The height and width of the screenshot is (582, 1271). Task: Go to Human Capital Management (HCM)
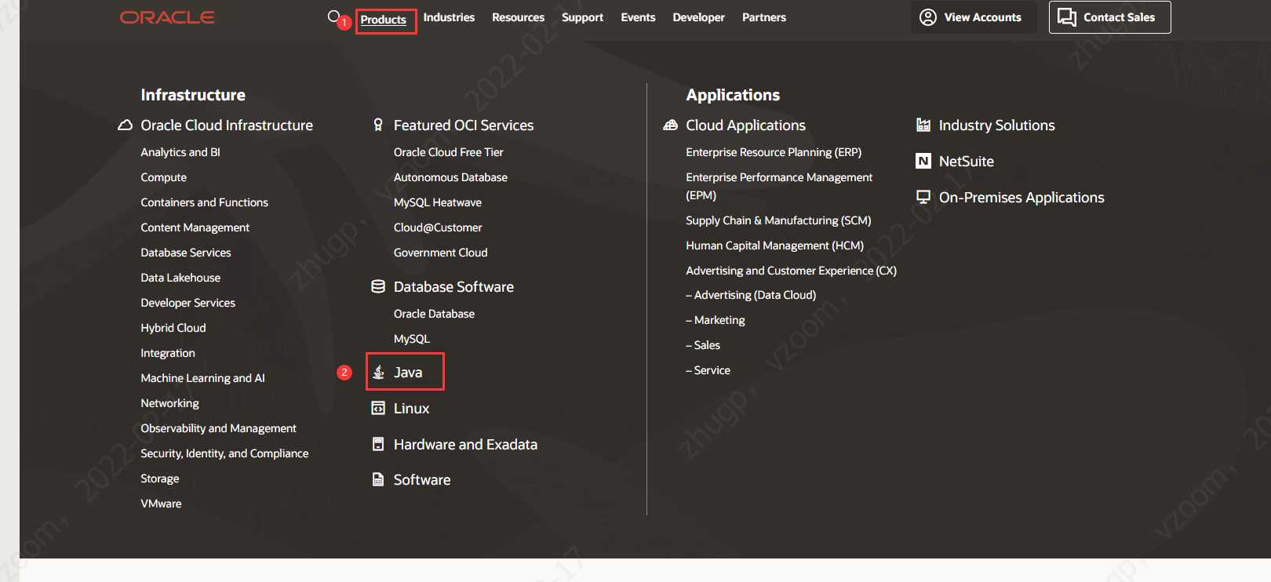click(775, 246)
